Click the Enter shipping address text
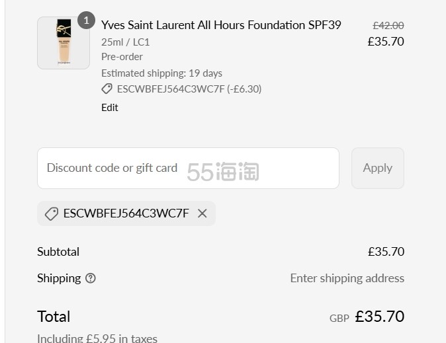The width and height of the screenshot is (446, 343). 347,278
